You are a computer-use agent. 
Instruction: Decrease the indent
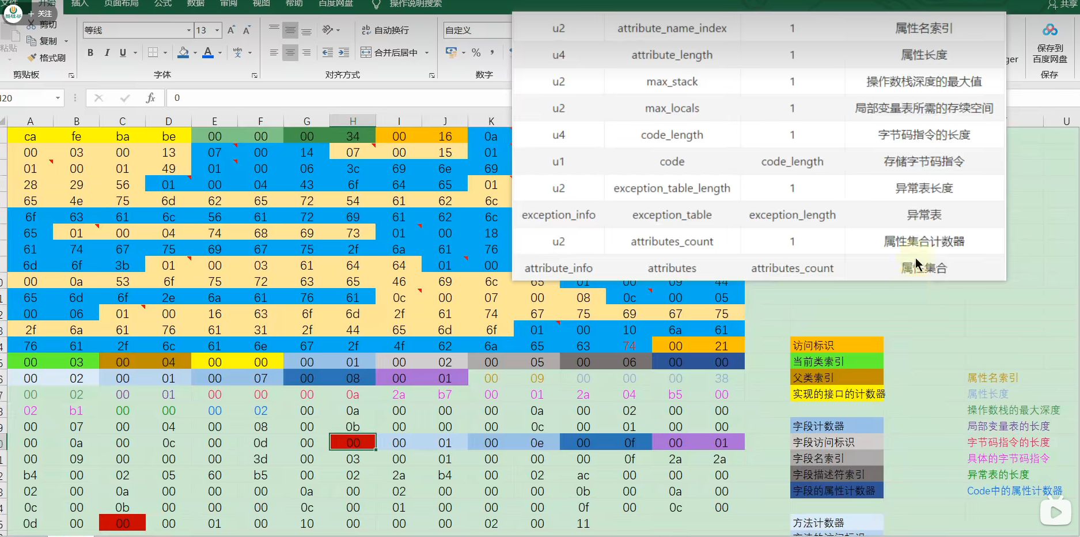click(x=328, y=52)
